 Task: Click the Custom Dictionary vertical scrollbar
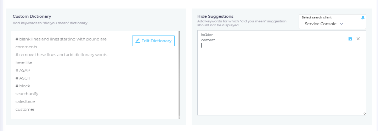tap(179, 75)
